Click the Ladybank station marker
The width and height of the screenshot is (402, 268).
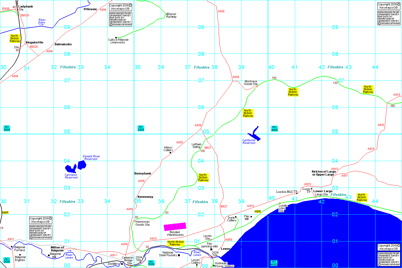pos(17,10)
